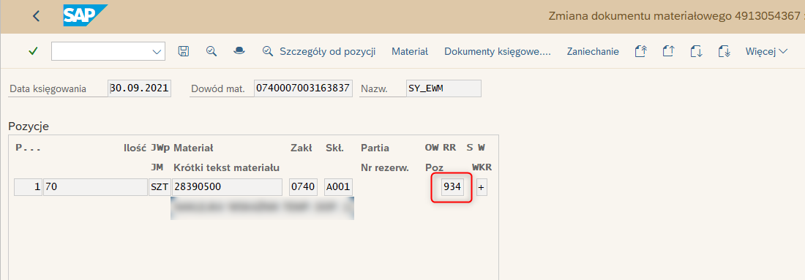Click the highlighted 934 field
805x280 pixels.
[x=452, y=187]
